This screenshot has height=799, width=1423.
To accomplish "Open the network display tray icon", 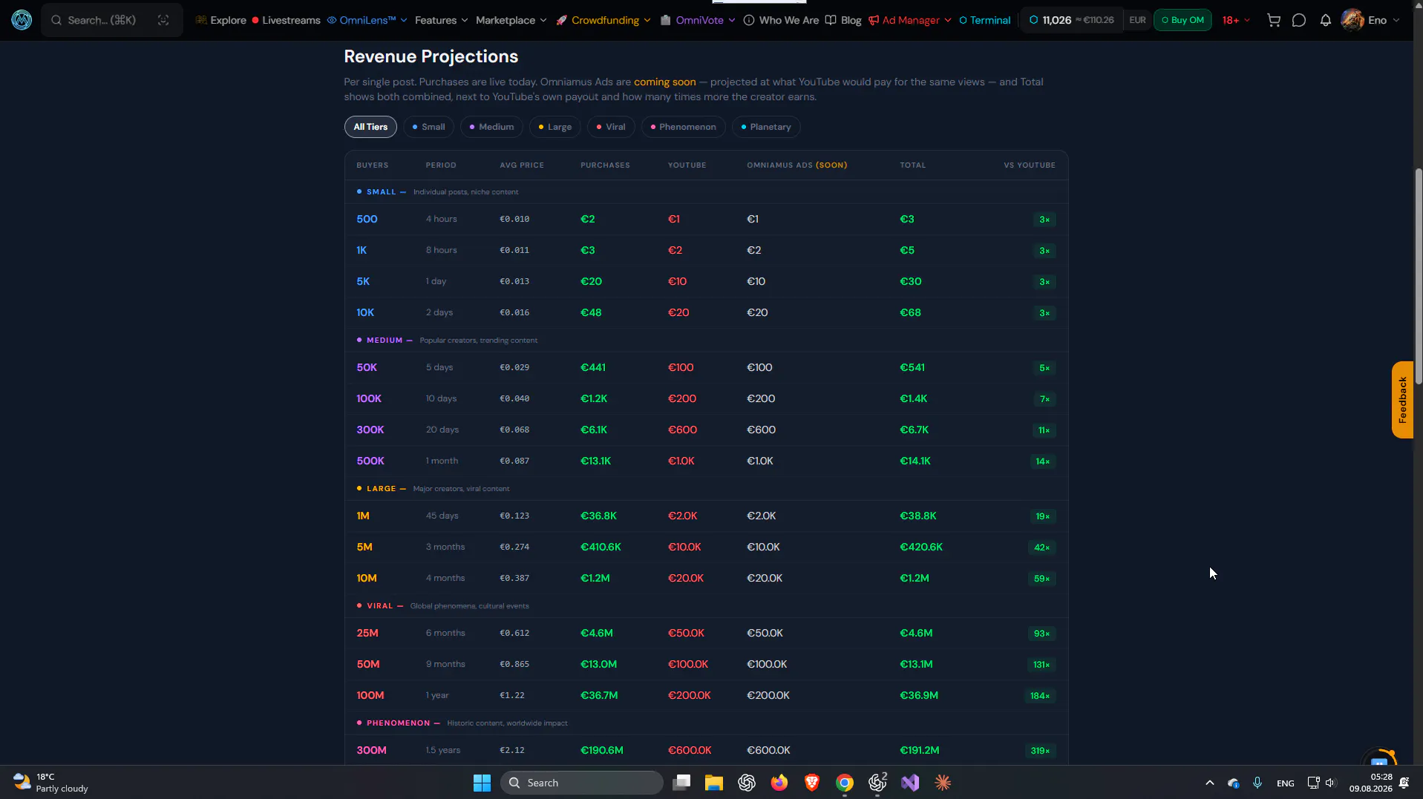I will [1313, 783].
